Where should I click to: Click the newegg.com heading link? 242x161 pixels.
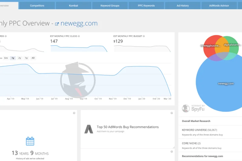79,24
